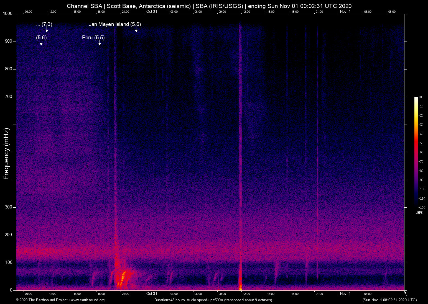Click the arrow under the first (5.6) label

tap(41, 43)
